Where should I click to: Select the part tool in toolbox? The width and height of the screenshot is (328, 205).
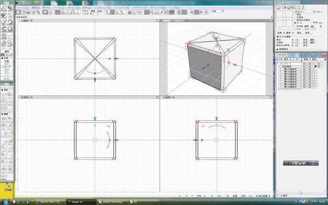pyautogui.click(x=10, y=9)
